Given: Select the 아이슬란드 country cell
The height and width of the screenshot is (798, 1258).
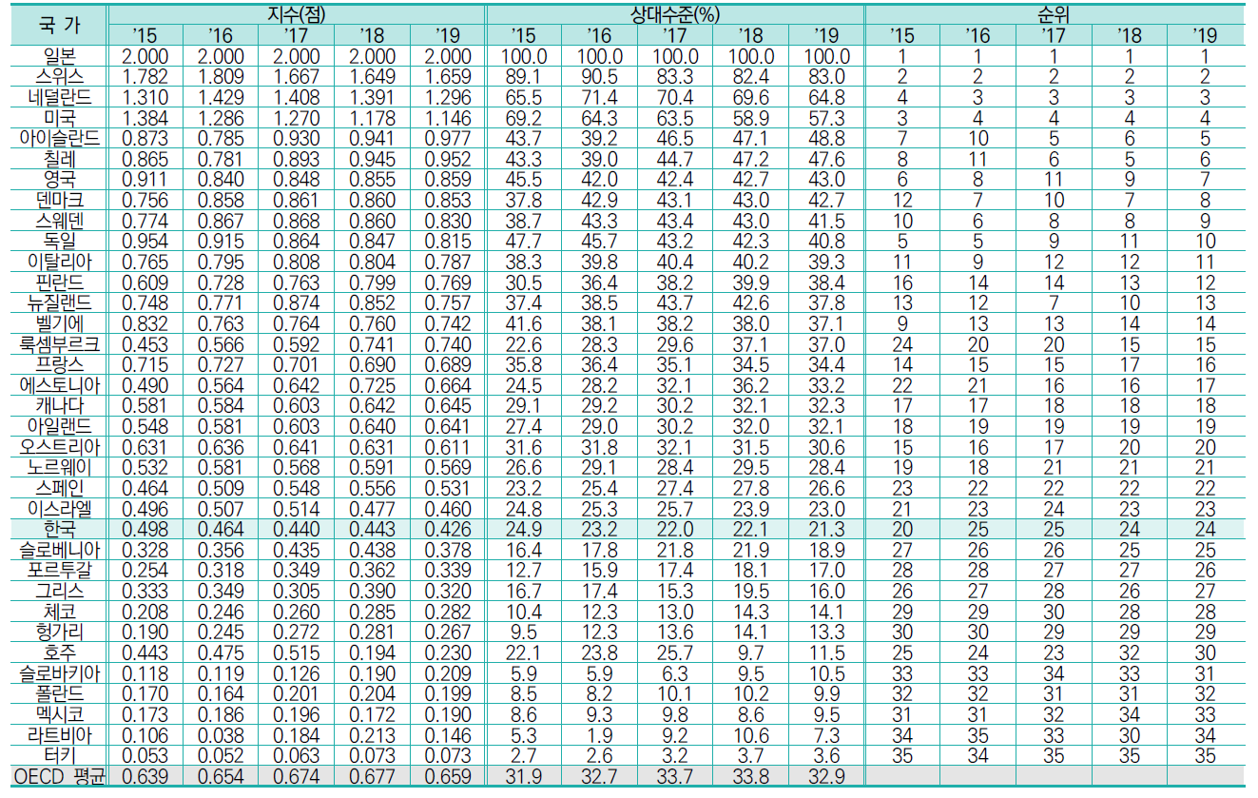Looking at the screenshot, I should coord(59,139).
